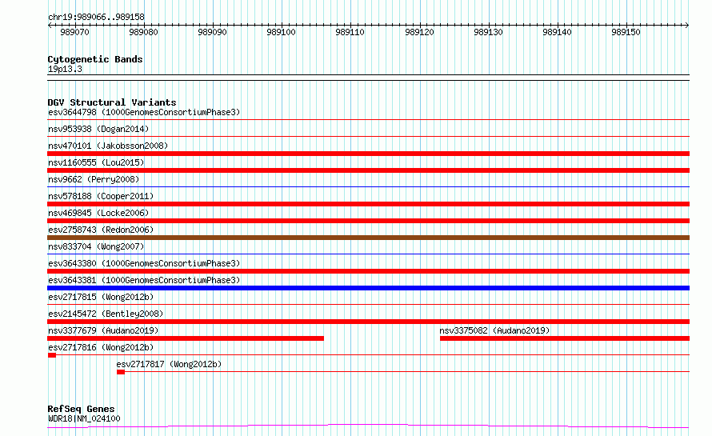Open the RefSeq Genes track title
The width and height of the screenshot is (712, 436).
point(81,409)
